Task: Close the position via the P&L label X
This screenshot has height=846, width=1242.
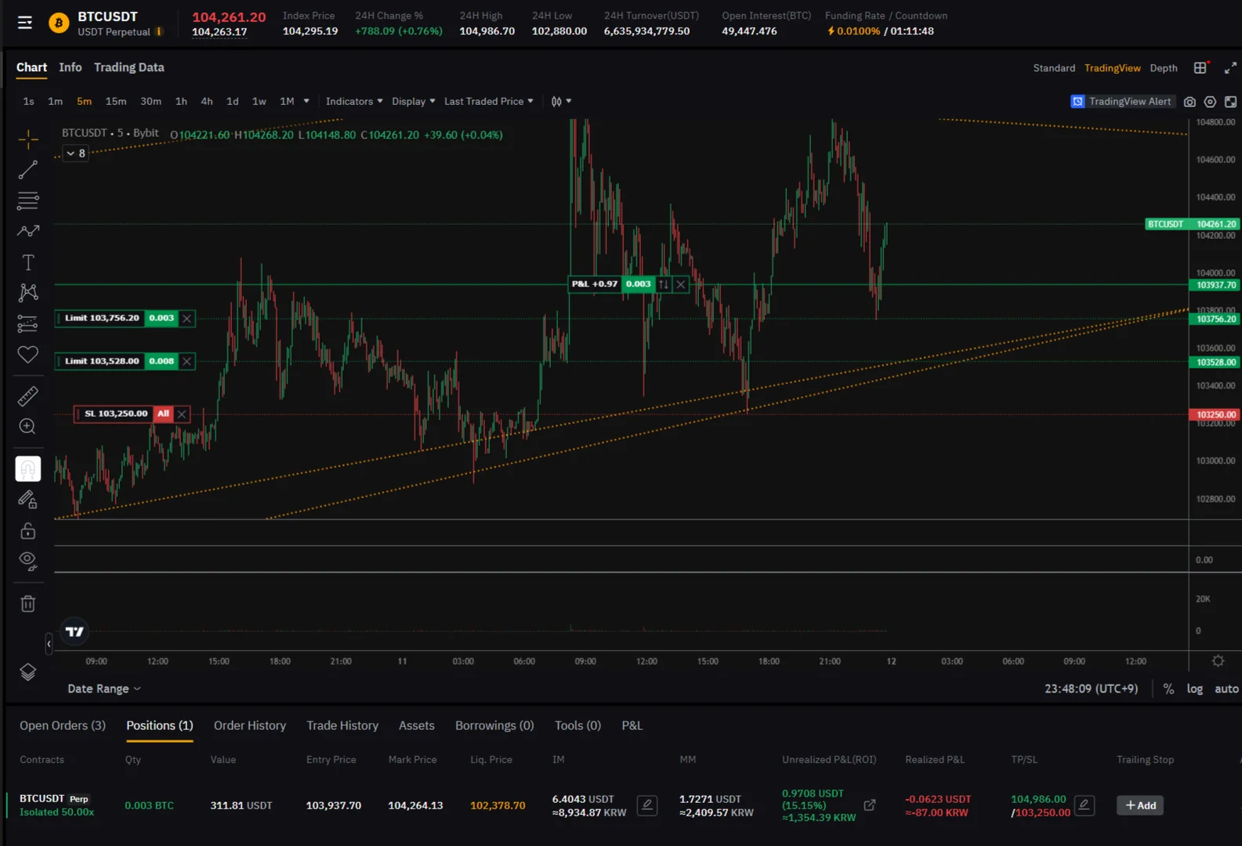Action: tap(681, 284)
